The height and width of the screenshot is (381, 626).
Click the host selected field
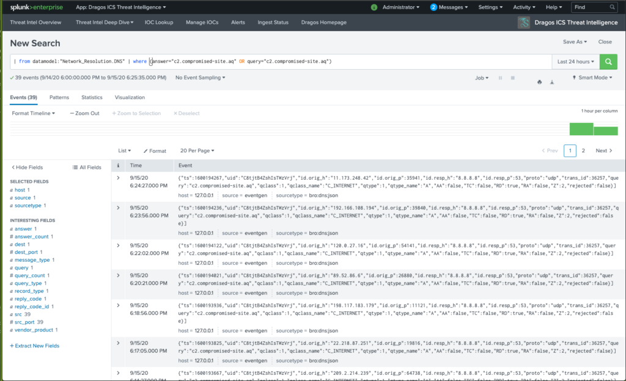pos(20,190)
